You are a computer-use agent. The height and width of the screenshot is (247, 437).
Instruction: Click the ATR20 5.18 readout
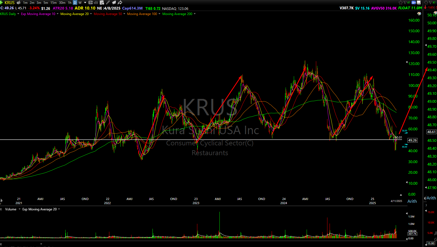63,8
